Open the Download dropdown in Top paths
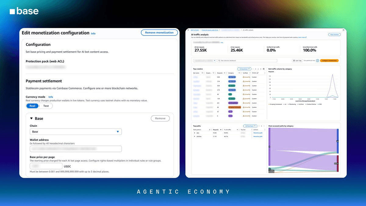Screen dimensions: 366x206 tap(250, 126)
